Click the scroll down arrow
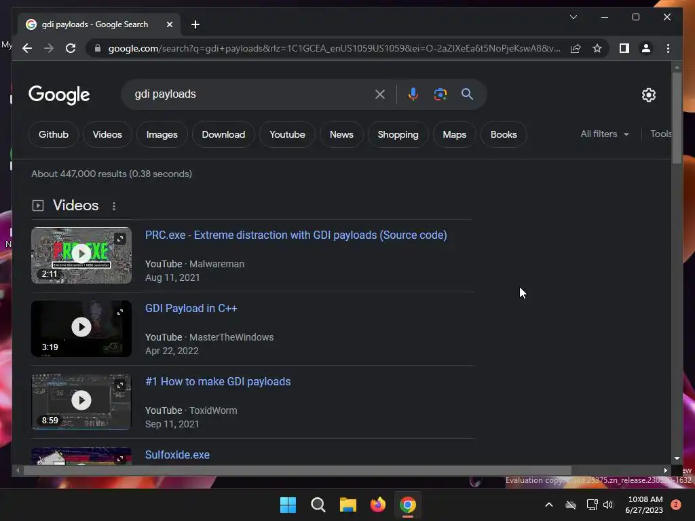Screen dimensions: 695x521 tap(677, 459)
